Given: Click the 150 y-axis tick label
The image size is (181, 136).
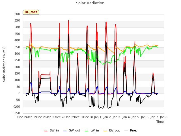Looking at the screenshot, I should pos(17,74).
